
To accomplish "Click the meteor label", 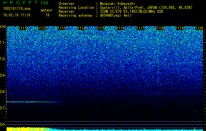I will pos(47,10).
